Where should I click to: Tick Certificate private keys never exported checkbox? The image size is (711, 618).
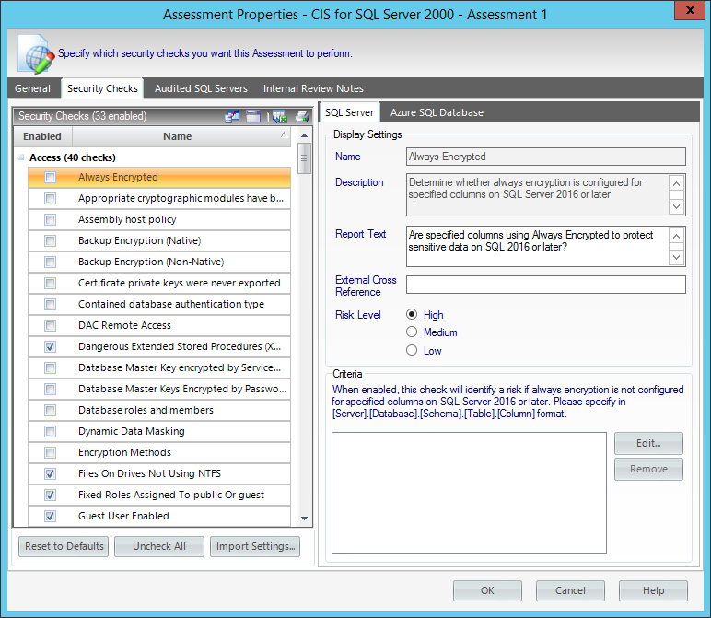(x=51, y=284)
